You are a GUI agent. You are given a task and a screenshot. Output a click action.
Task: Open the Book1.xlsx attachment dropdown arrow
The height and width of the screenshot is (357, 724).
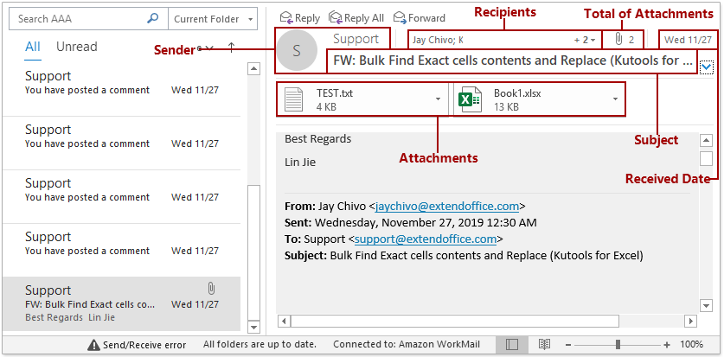(x=615, y=99)
